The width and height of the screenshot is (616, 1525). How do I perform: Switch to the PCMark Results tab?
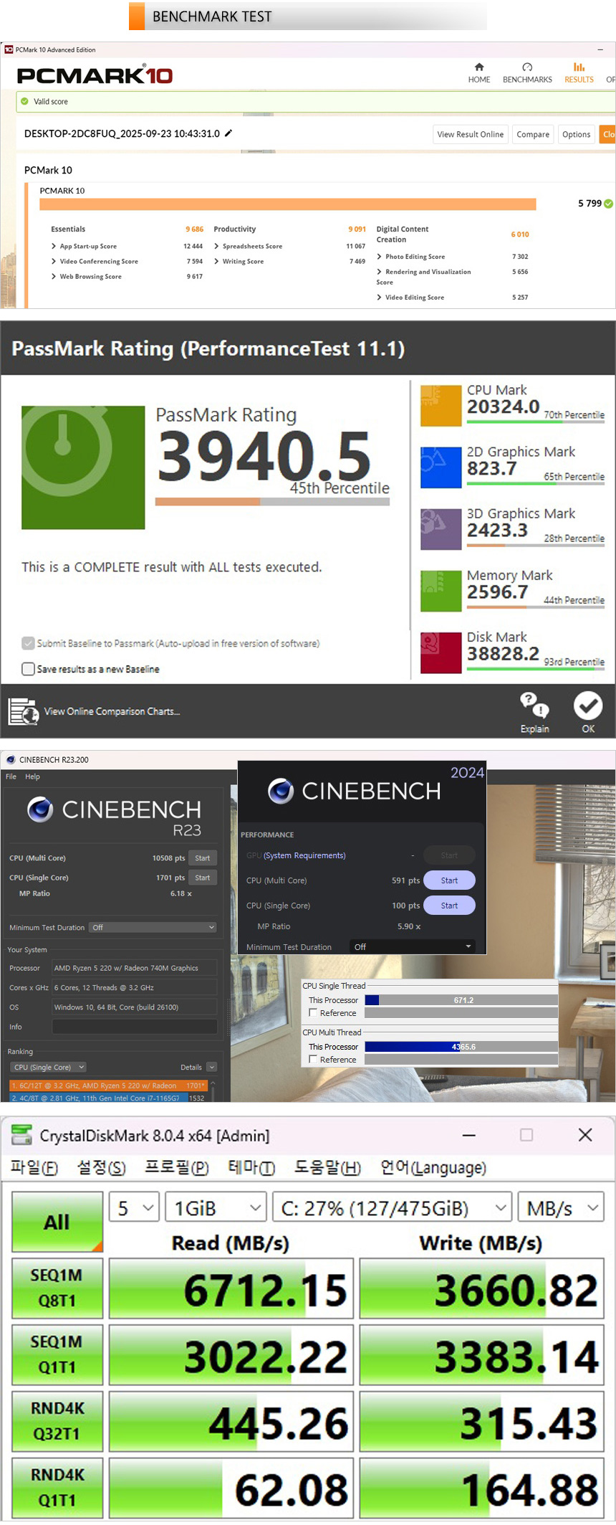pyautogui.click(x=579, y=72)
